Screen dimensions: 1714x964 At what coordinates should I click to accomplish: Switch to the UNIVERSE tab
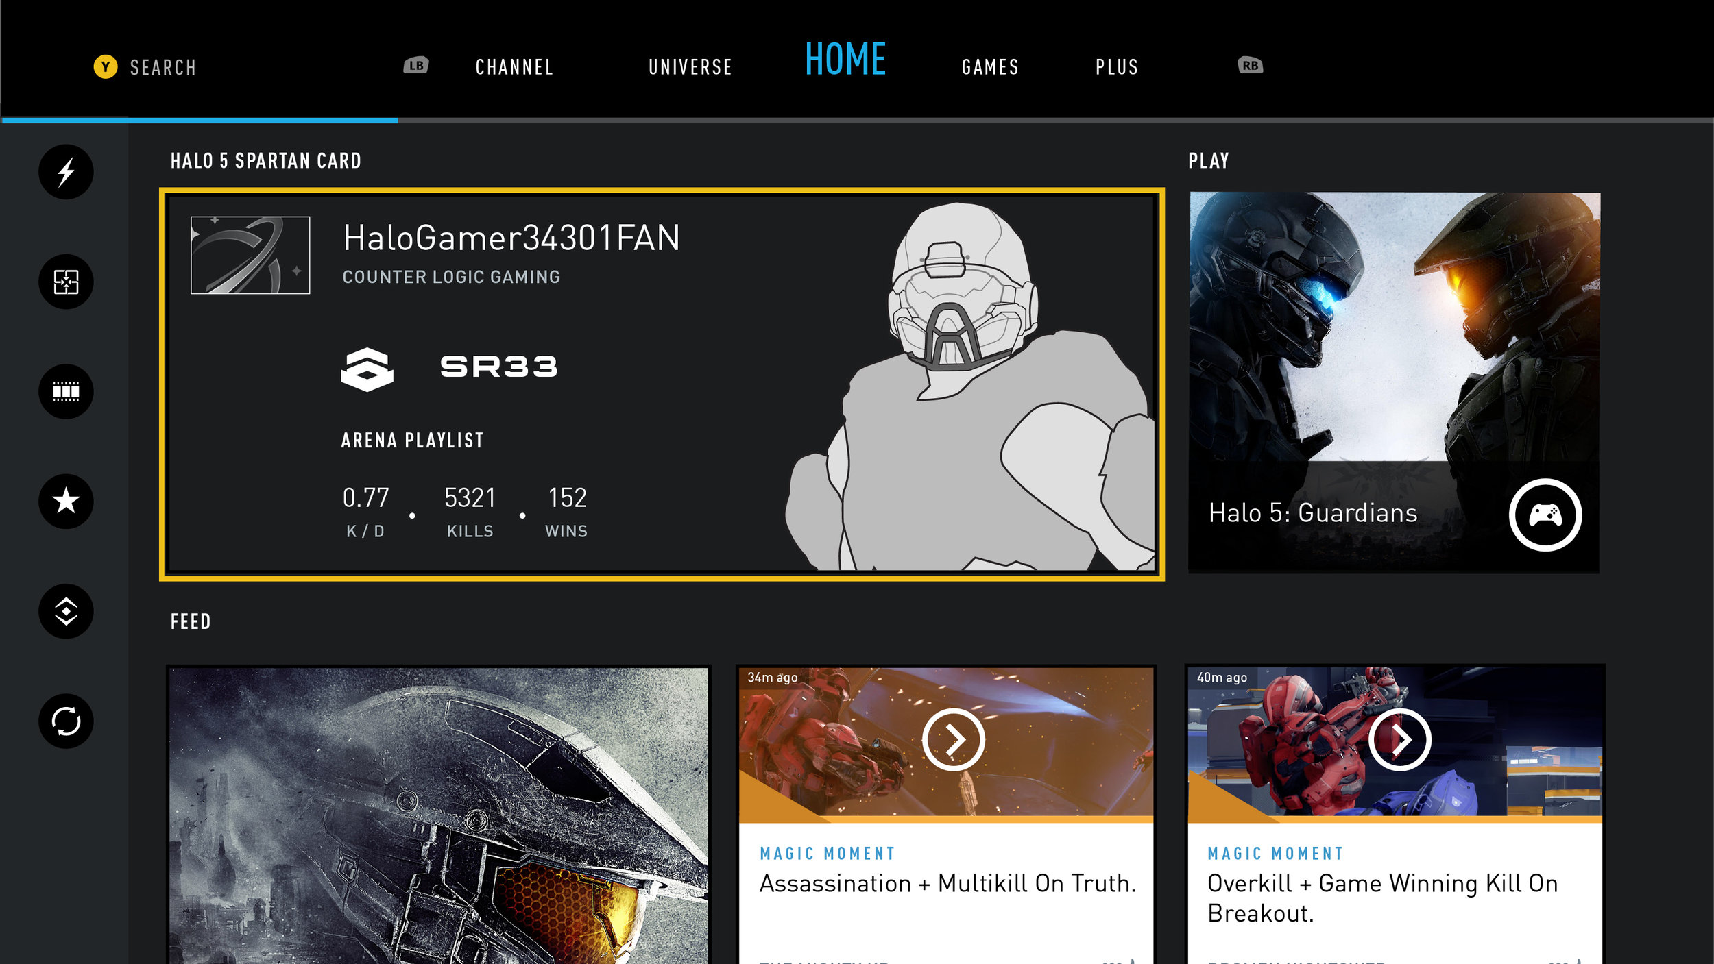tap(690, 67)
